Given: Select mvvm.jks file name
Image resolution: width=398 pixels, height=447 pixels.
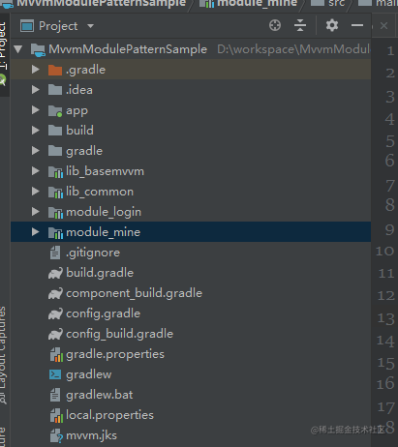Looking at the screenshot, I should coord(91,435).
